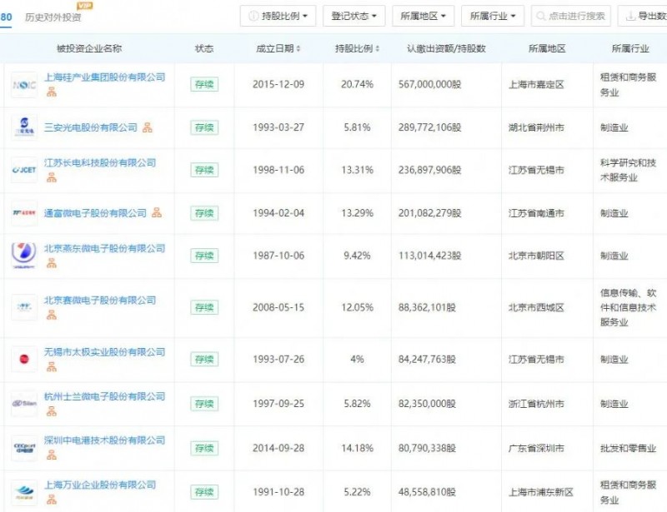
Task: Open equity structure icon under 北京燕东微电子
Action: pos(52,263)
